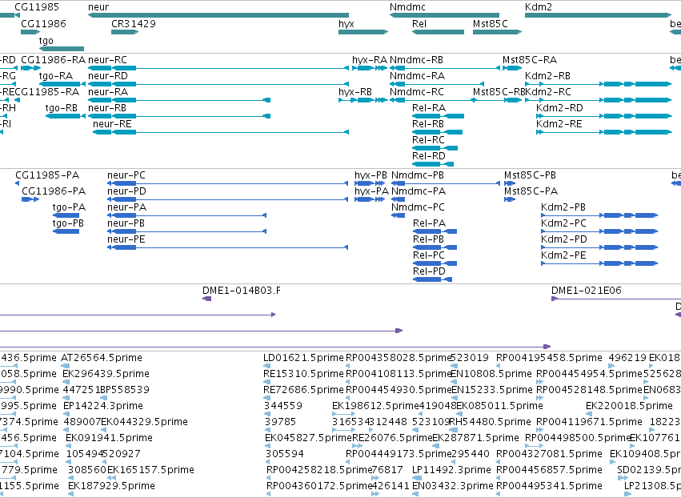Select transcript tgo-RA
Image resolution: width=681 pixels, height=498 pixels.
(x=55, y=75)
